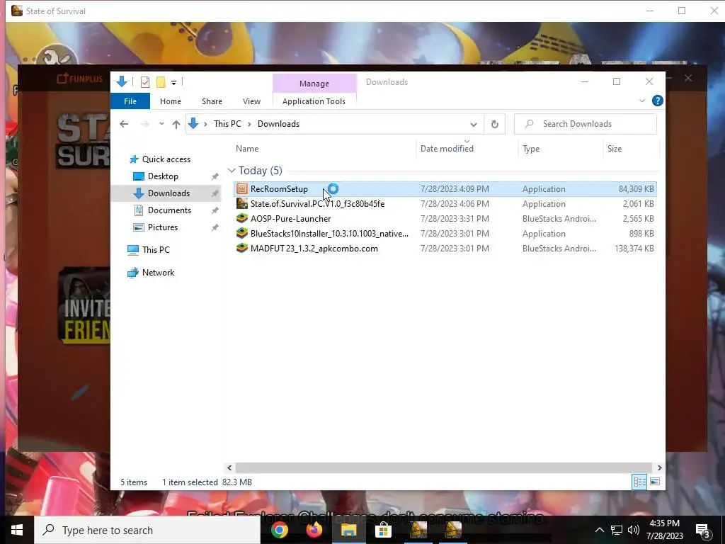Show hidden system tray icons

pyautogui.click(x=599, y=530)
